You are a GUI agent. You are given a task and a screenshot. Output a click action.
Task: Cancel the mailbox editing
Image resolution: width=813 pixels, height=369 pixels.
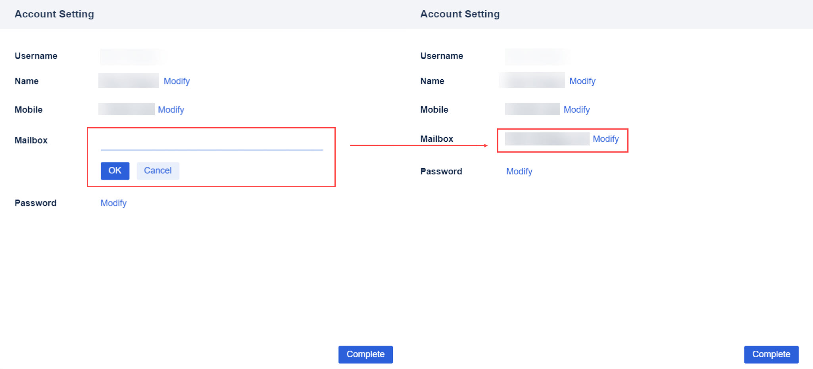pyautogui.click(x=158, y=170)
